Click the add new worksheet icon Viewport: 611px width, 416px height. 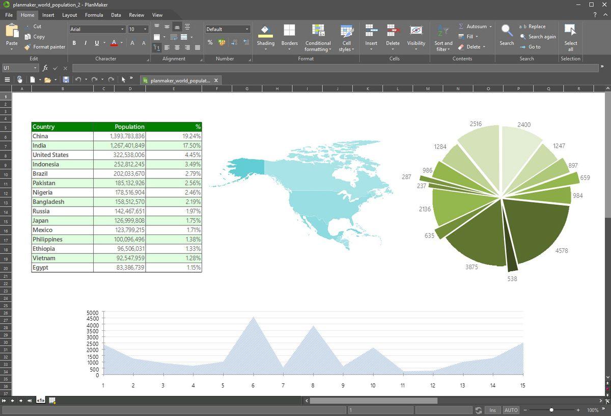click(x=52, y=401)
